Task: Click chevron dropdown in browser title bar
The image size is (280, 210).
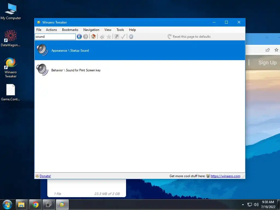Action: coord(267,37)
